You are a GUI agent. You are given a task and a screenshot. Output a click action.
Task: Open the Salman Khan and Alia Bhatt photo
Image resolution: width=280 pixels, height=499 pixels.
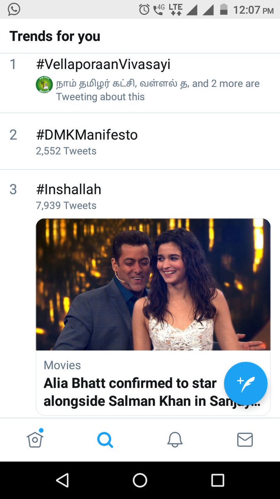pos(153,284)
